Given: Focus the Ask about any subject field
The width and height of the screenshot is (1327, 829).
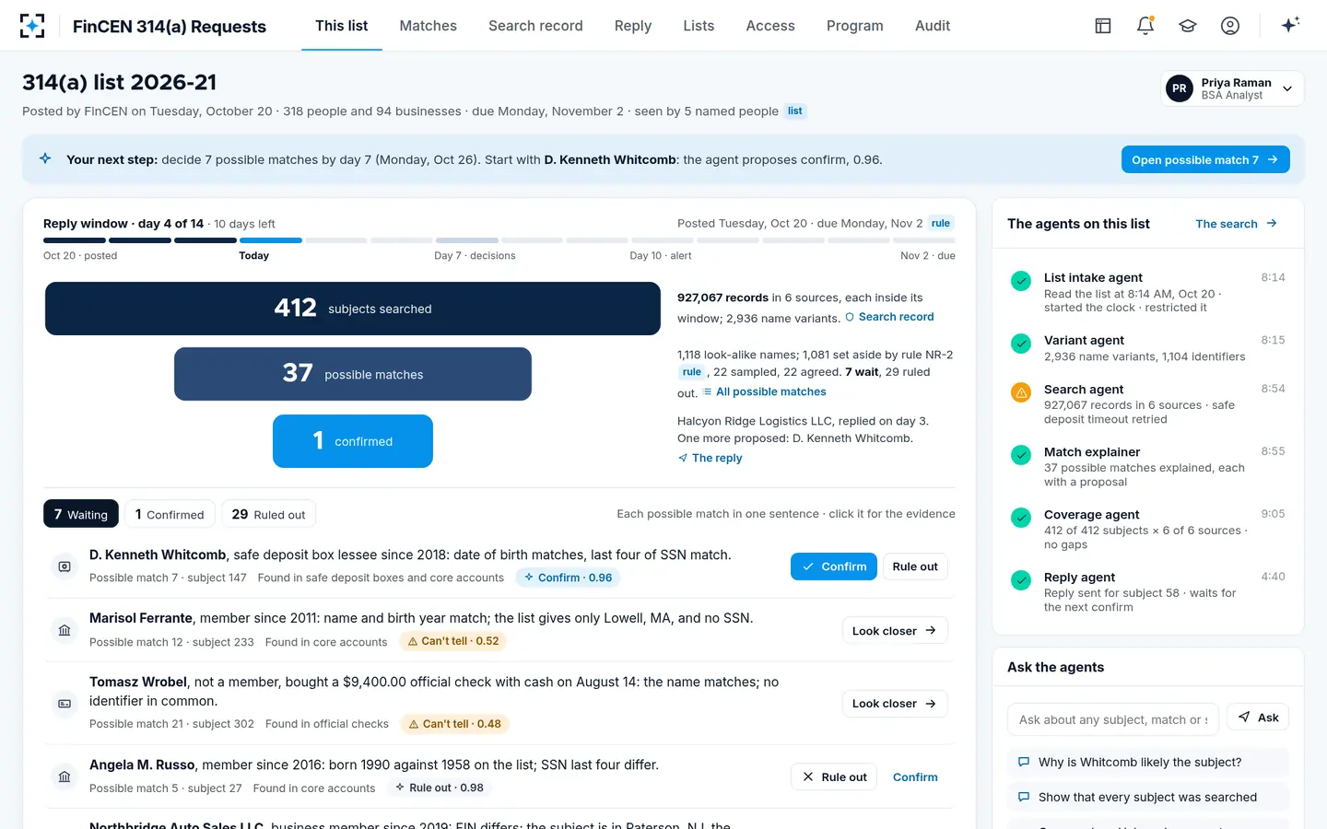Looking at the screenshot, I should click(x=1113, y=719).
